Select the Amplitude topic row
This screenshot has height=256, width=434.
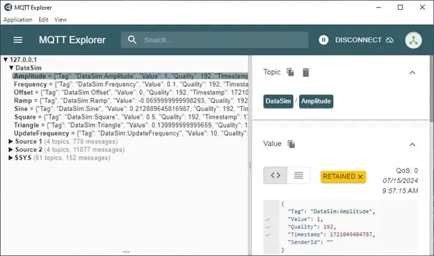point(130,76)
